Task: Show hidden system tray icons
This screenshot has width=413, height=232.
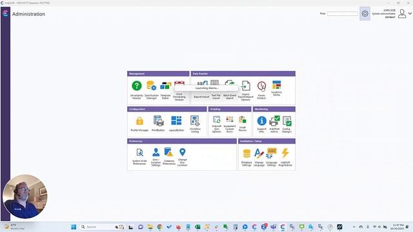Action: (x=354, y=227)
